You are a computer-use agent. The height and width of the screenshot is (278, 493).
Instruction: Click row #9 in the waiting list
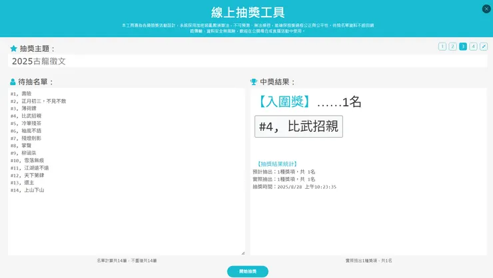23,153
